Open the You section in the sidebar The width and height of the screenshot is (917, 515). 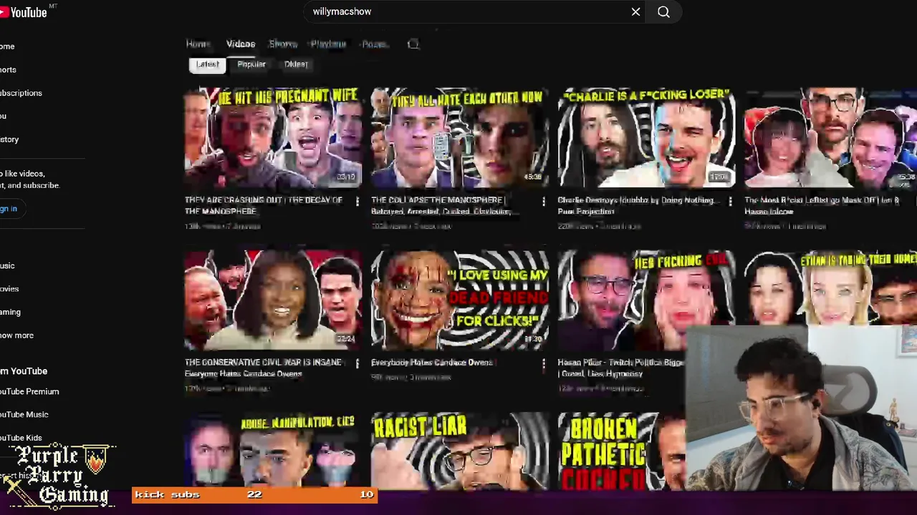[4, 116]
